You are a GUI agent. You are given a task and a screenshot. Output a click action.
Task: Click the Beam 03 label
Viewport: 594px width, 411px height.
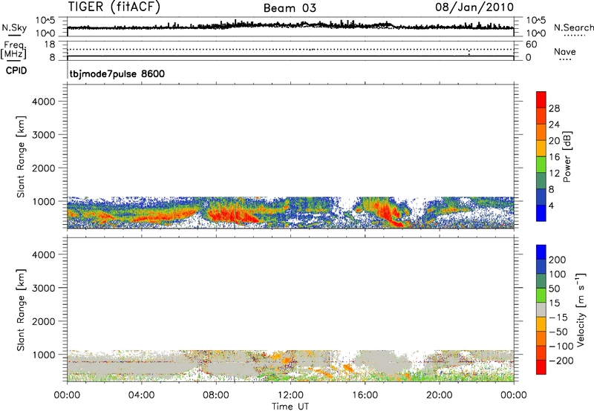pyautogui.click(x=290, y=8)
